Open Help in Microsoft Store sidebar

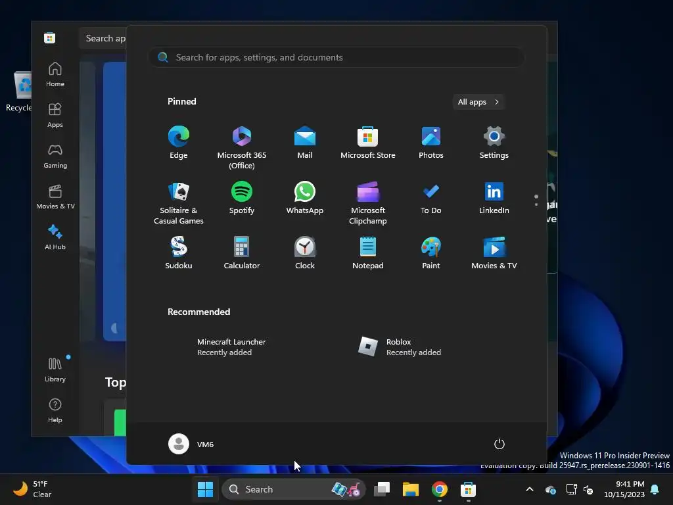[x=55, y=411]
